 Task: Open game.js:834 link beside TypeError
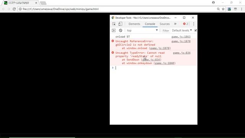point(182,53)
